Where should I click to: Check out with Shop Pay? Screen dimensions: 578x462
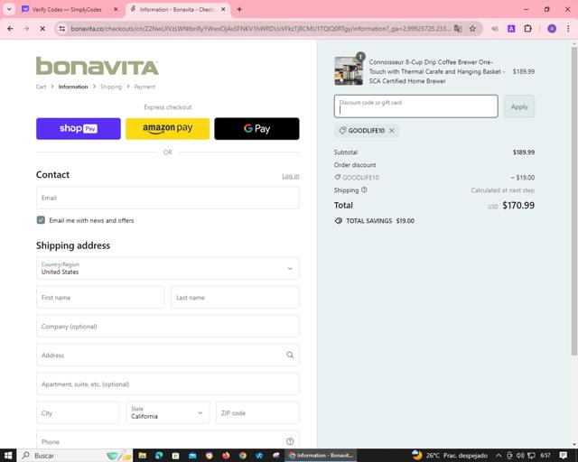79,128
